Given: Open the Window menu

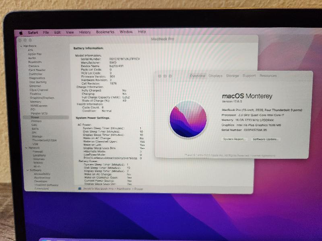Looking at the screenshot, I should tap(126, 32).
